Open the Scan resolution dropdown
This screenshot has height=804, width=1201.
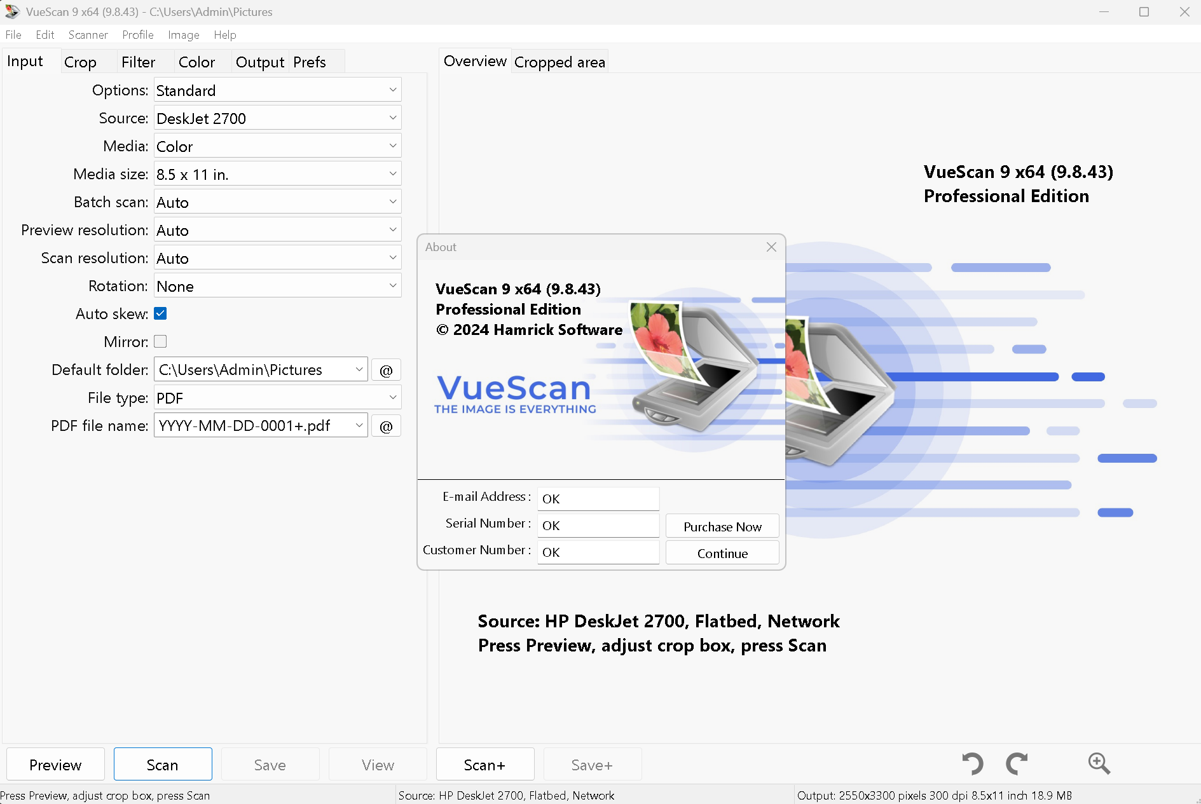pyautogui.click(x=278, y=258)
